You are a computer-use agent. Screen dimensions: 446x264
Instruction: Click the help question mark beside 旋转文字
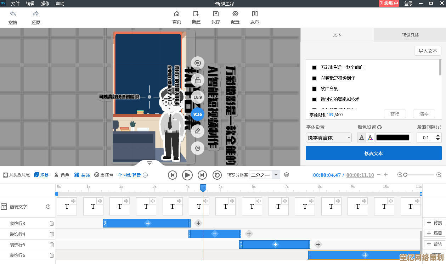48,207
